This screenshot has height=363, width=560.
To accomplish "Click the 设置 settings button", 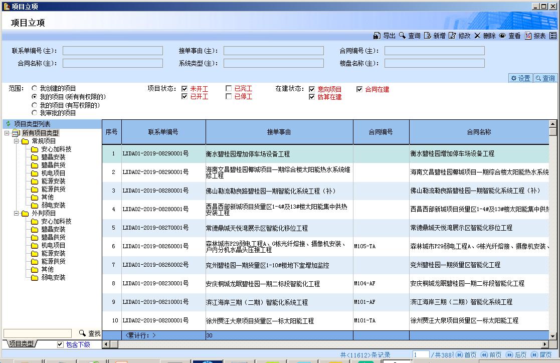I will click(x=520, y=78).
